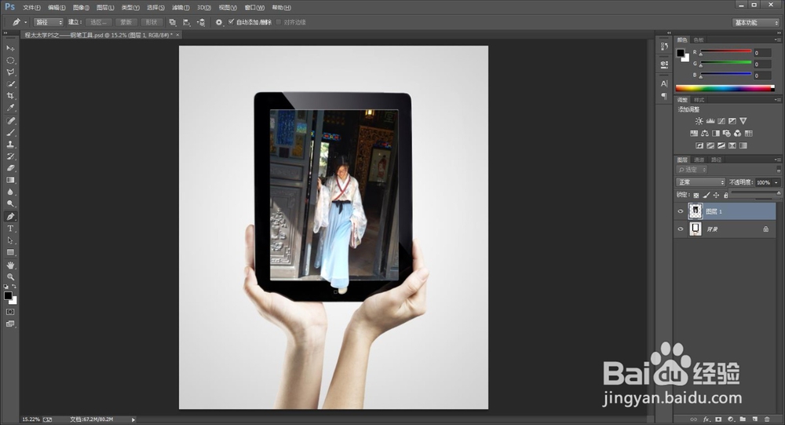Image resolution: width=785 pixels, height=425 pixels.
Task: Open 滤镜(T) menu
Action: (x=181, y=8)
